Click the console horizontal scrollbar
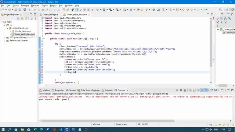The height and width of the screenshot is (132, 235). (108, 121)
